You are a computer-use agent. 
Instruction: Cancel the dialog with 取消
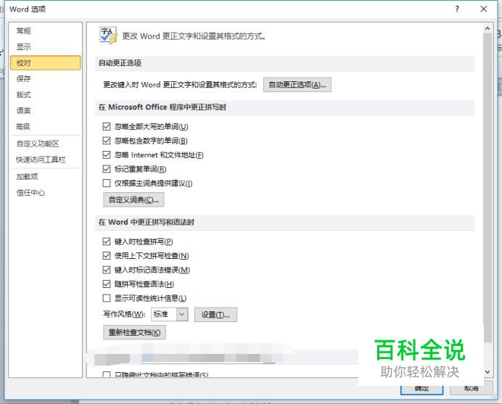(471, 388)
